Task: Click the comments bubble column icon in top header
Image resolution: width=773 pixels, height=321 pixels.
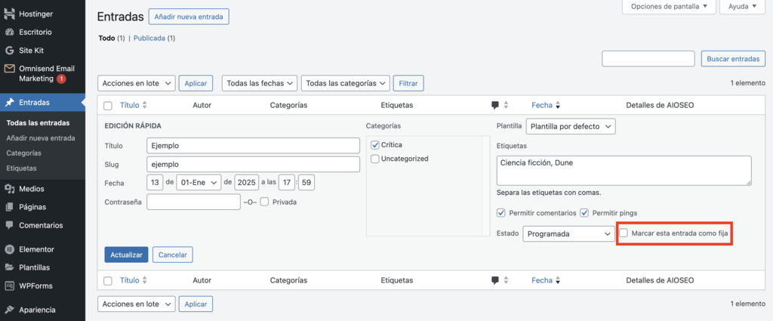Action: coord(495,105)
